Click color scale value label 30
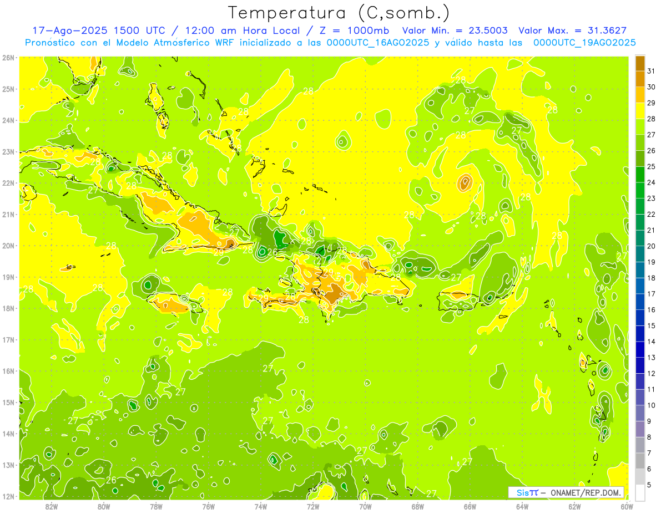 tap(651, 87)
